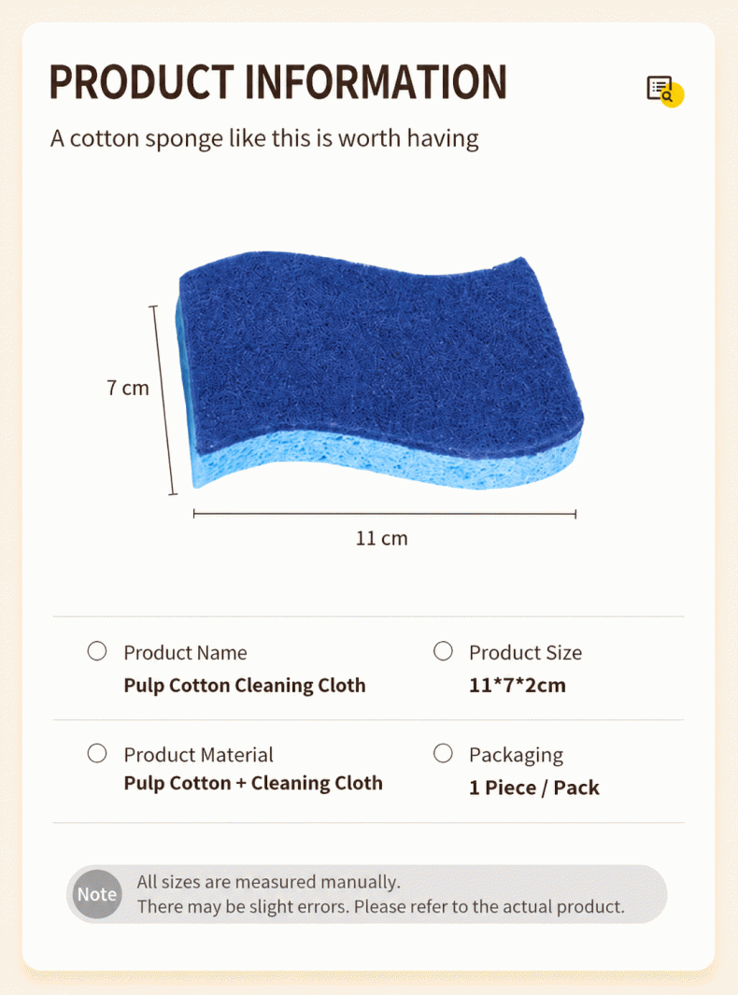The width and height of the screenshot is (738, 995).
Task: Click the Pulp Cotton Cleaning Cloth text
Action: [x=245, y=686]
